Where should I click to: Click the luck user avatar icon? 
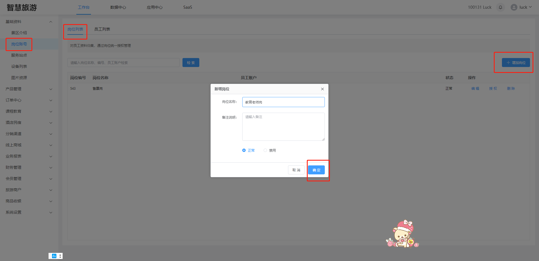pos(514,7)
